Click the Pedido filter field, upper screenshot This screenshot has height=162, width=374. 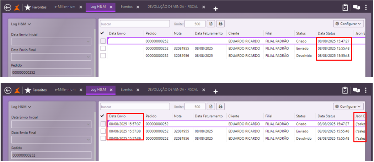[51, 73]
